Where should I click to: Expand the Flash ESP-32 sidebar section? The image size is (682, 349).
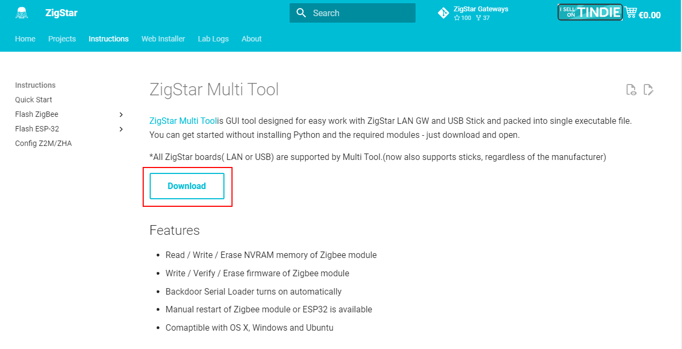(121, 129)
